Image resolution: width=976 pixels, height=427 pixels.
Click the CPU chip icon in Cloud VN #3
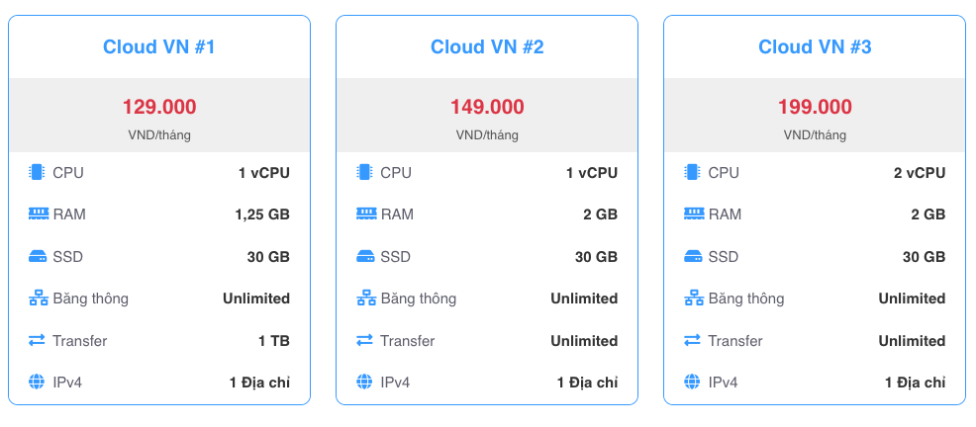click(x=693, y=172)
